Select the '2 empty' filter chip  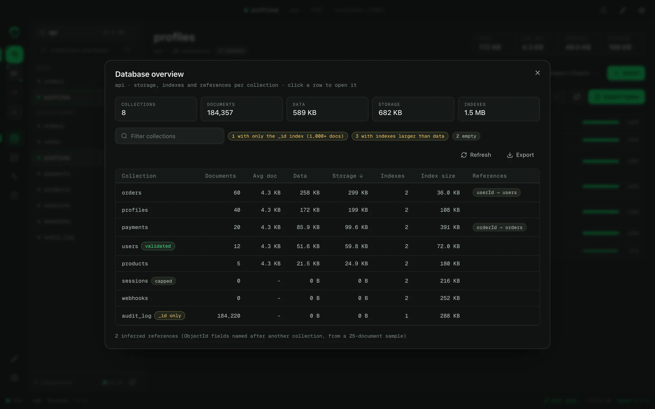(x=466, y=136)
